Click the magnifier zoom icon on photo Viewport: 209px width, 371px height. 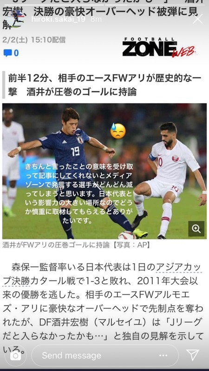click(196, 229)
